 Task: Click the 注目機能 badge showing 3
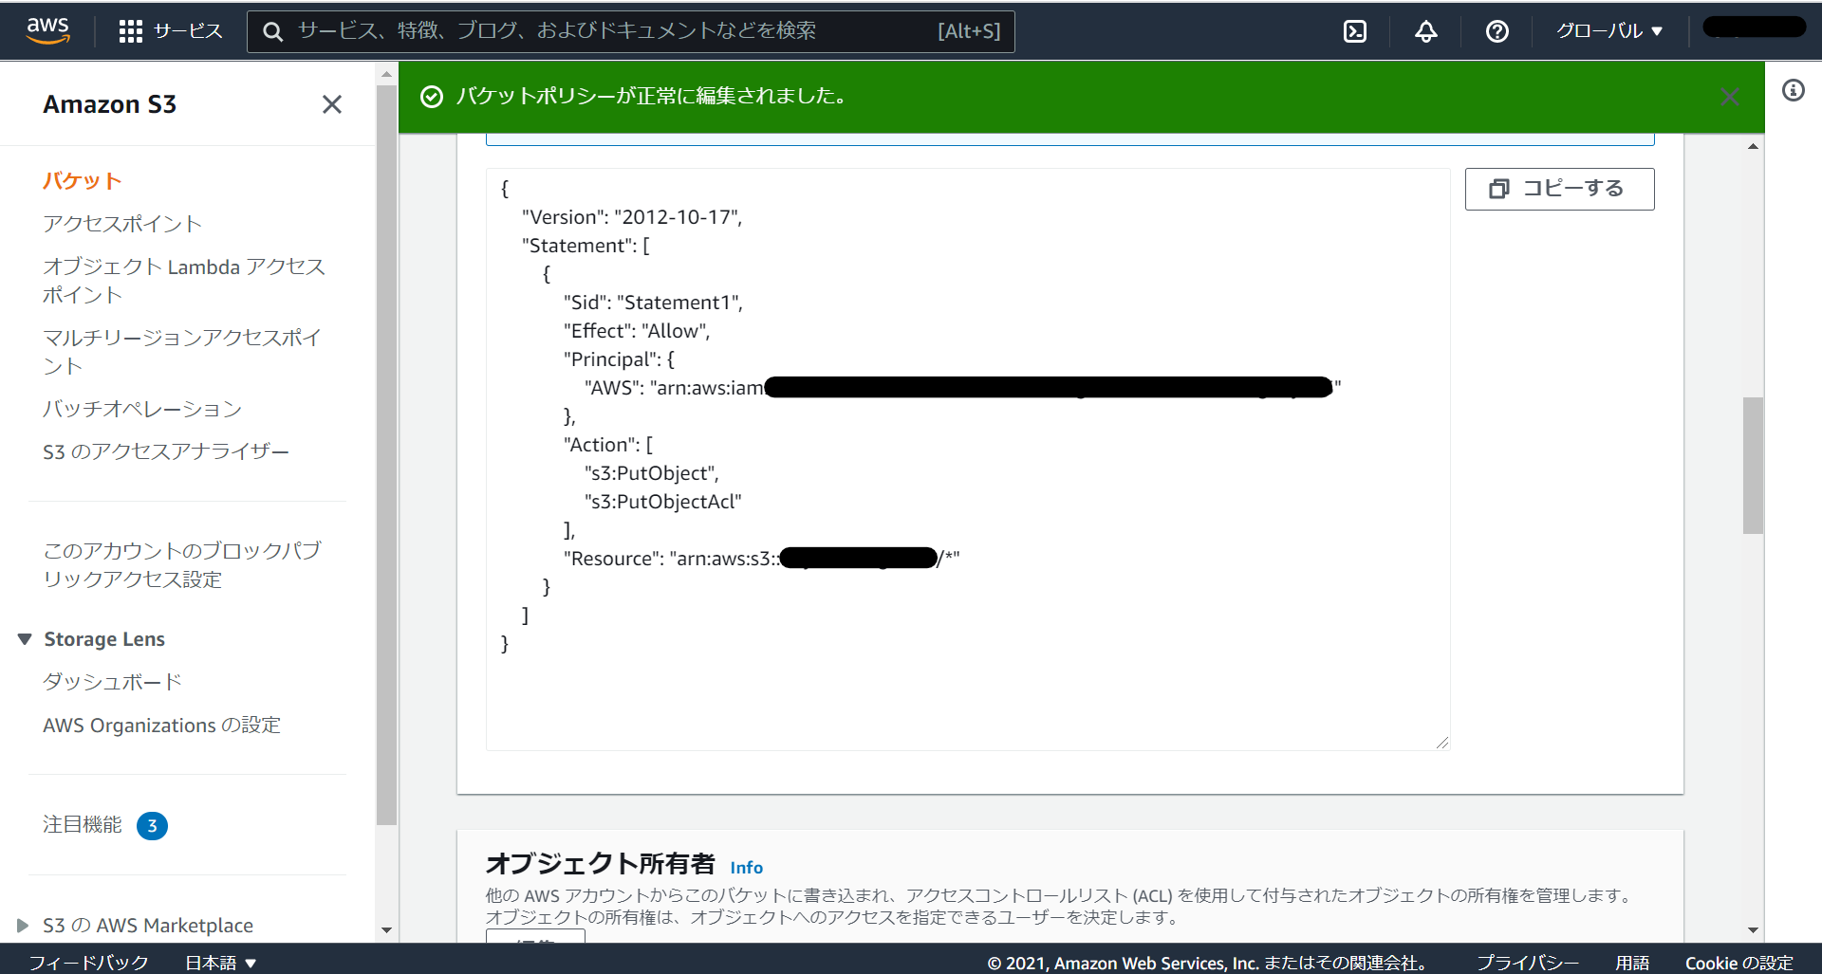[x=152, y=826]
